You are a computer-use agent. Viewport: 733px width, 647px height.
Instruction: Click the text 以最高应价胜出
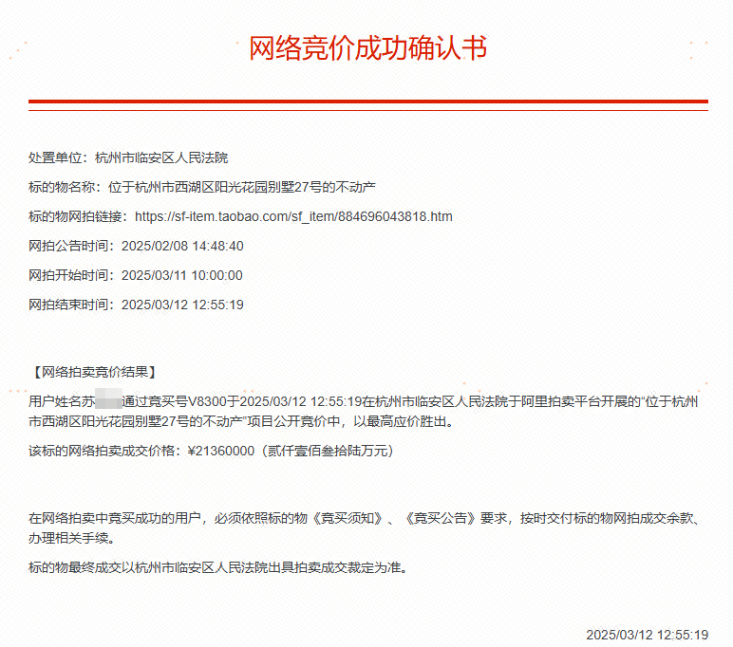click(x=398, y=421)
